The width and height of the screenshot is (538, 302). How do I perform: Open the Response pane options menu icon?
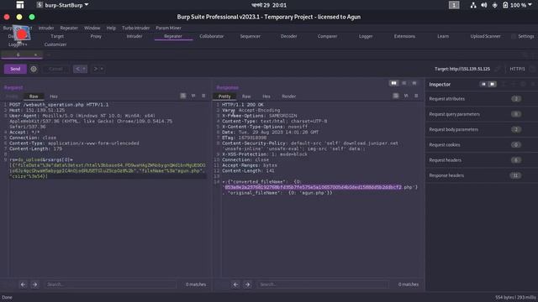coord(416,96)
